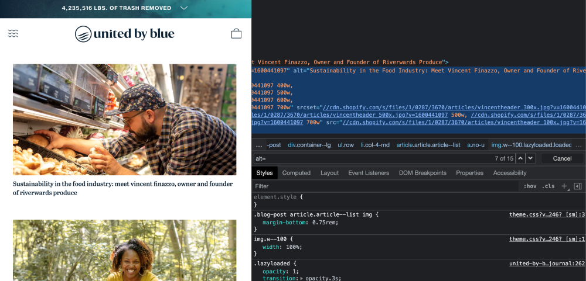Screen dimensions: 586x281
Task: Go to next search result in DevTools
Action: (x=531, y=158)
